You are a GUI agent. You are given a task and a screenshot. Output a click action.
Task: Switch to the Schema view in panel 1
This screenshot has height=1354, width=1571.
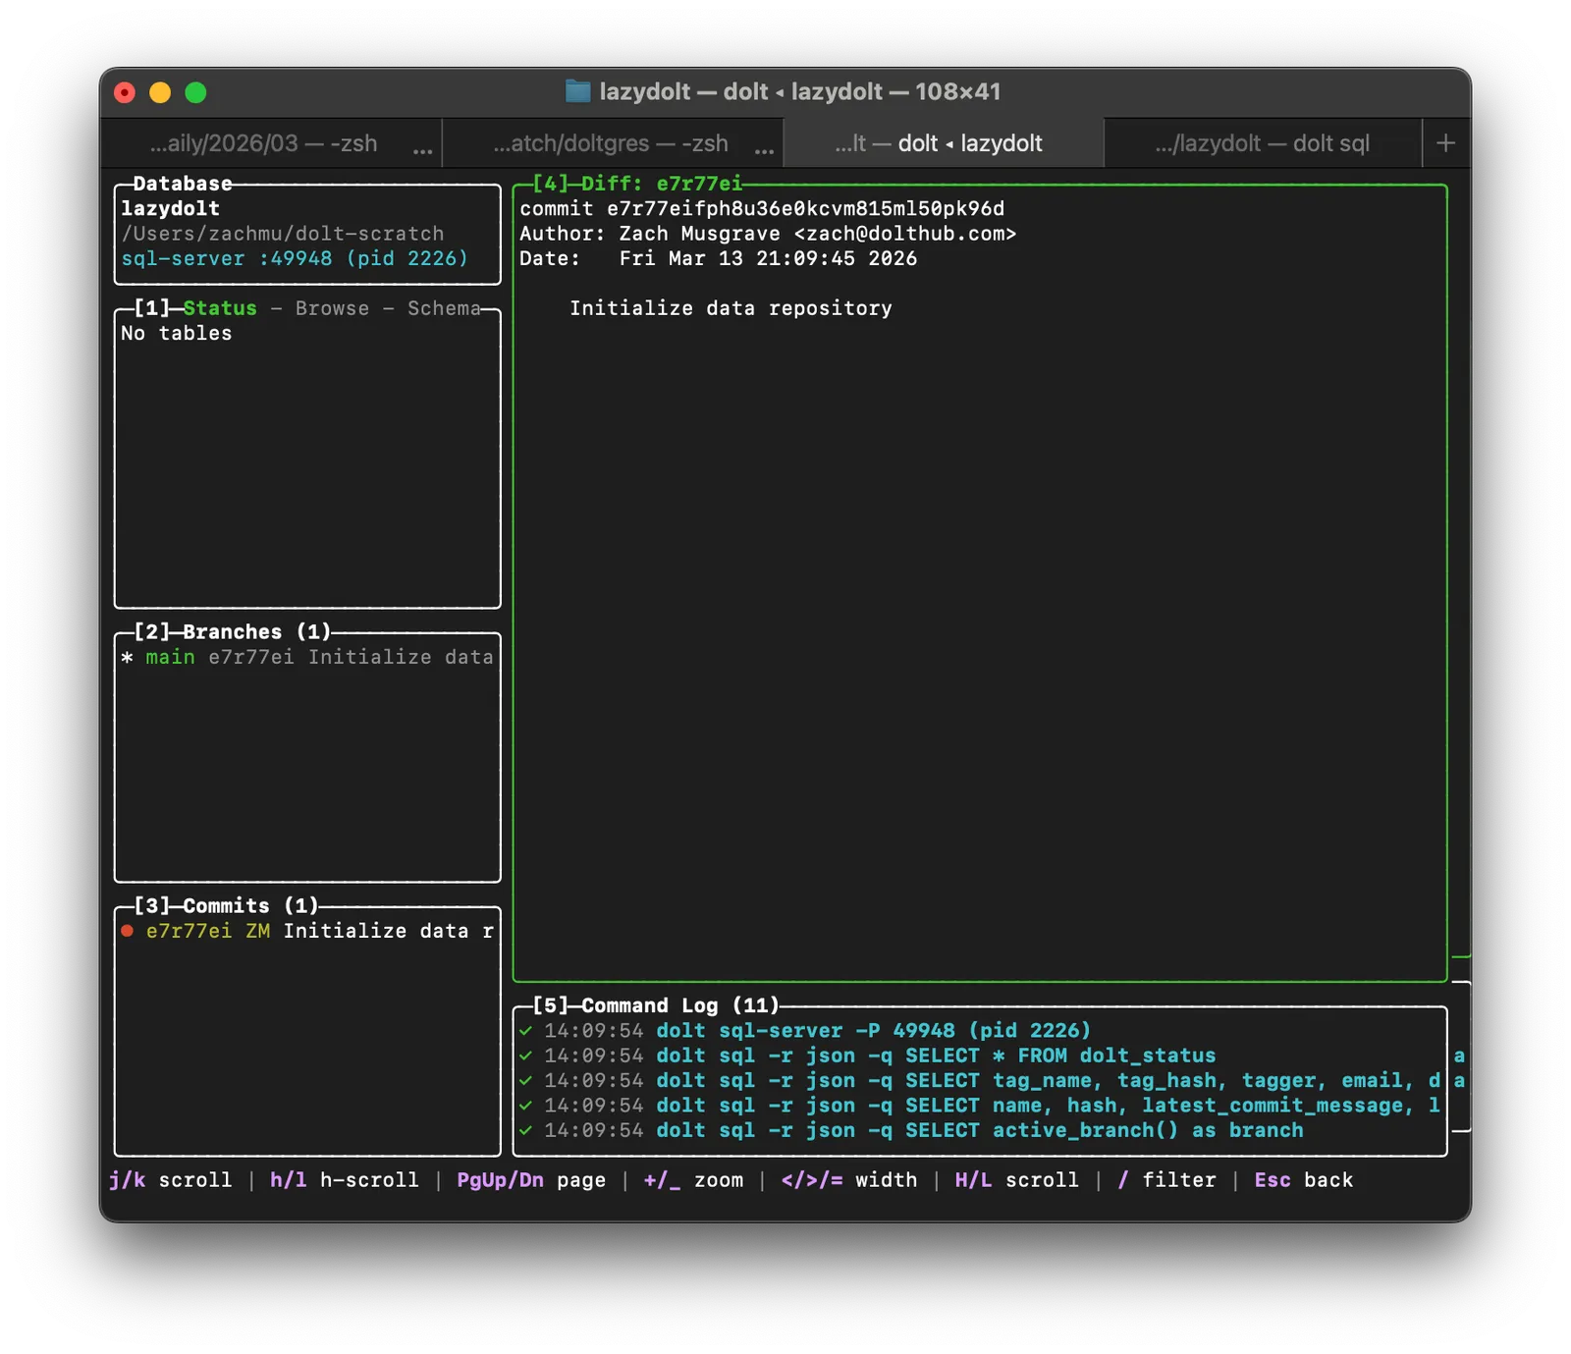click(x=443, y=308)
